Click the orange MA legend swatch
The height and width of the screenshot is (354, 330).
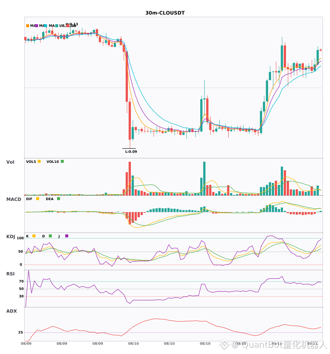point(28,26)
